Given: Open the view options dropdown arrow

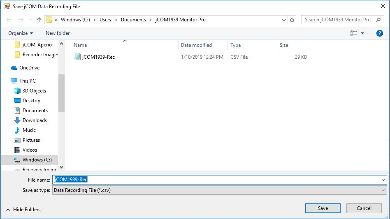Looking at the screenshot, I should point(362,33).
